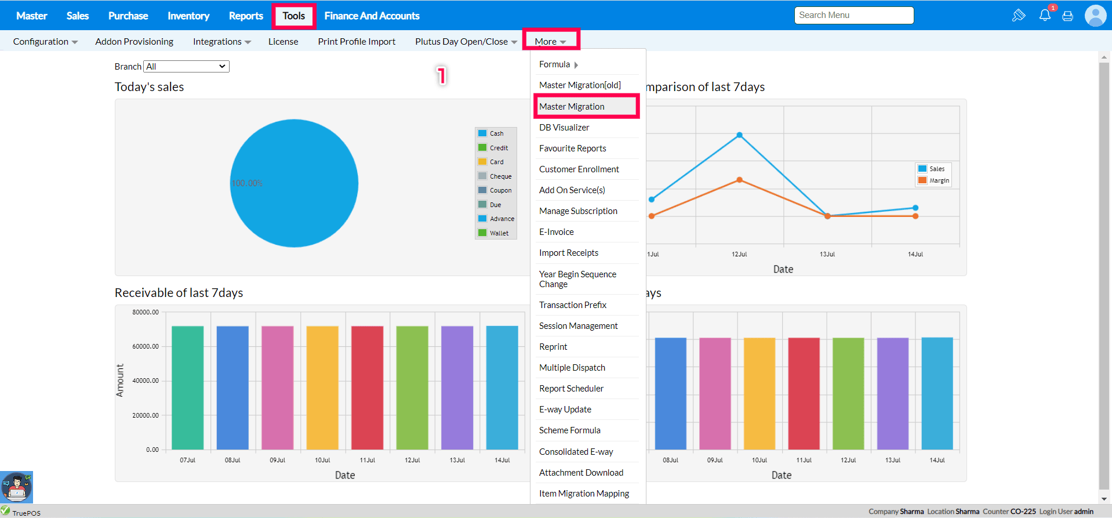Click the scrollbar down arrow
Screen dimensions: 1112x518
pos(1104,499)
